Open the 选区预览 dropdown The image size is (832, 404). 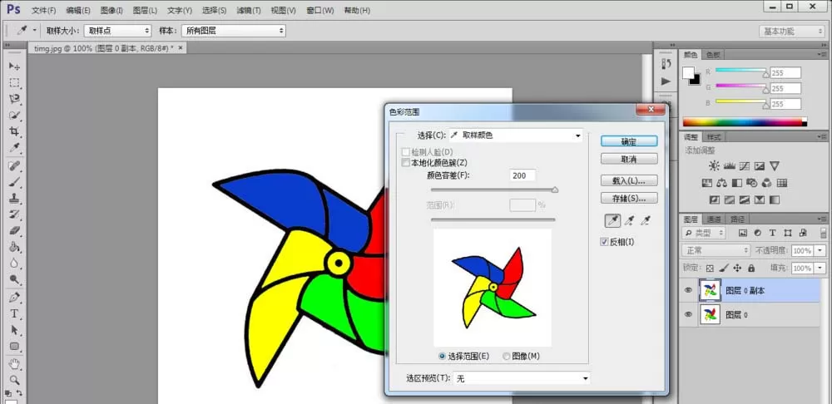(x=522, y=378)
